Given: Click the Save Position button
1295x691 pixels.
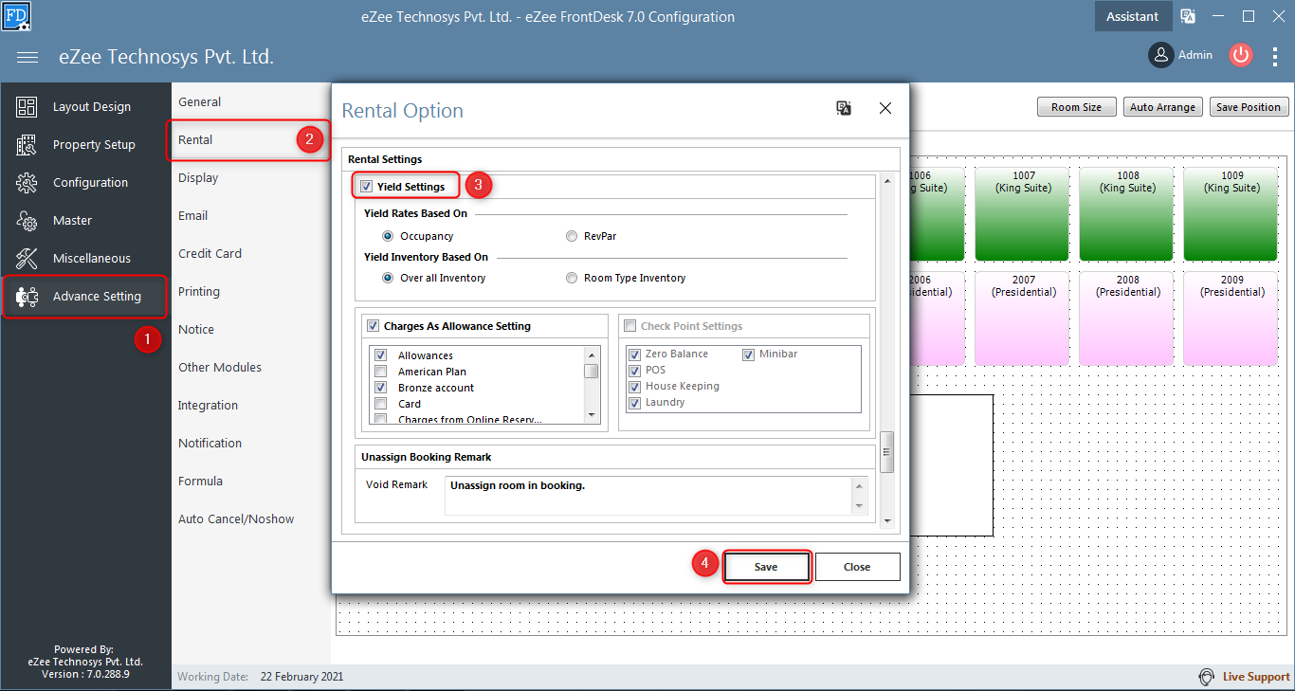Looking at the screenshot, I should click(x=1249, y=107).
